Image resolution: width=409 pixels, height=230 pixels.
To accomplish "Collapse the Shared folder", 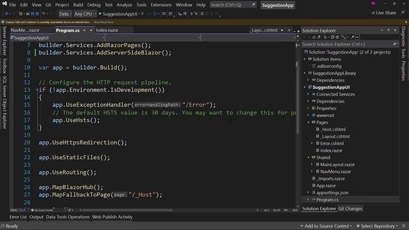I will pos(308,158).
